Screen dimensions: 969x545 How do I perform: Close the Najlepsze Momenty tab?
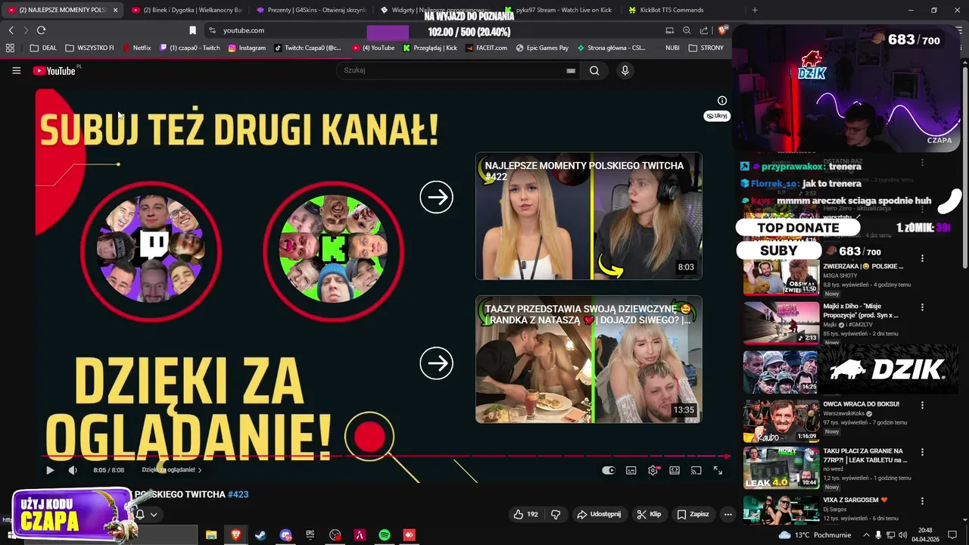pyautogui.click(x=115, y=10)
